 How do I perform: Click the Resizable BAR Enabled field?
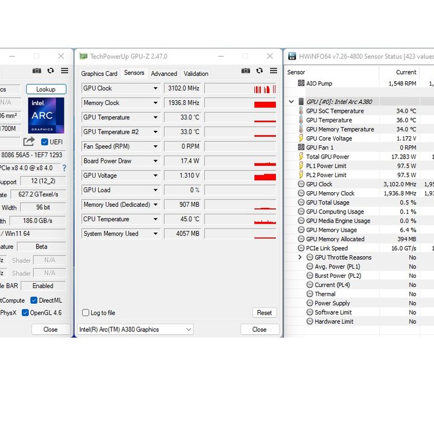pos(43,286)
